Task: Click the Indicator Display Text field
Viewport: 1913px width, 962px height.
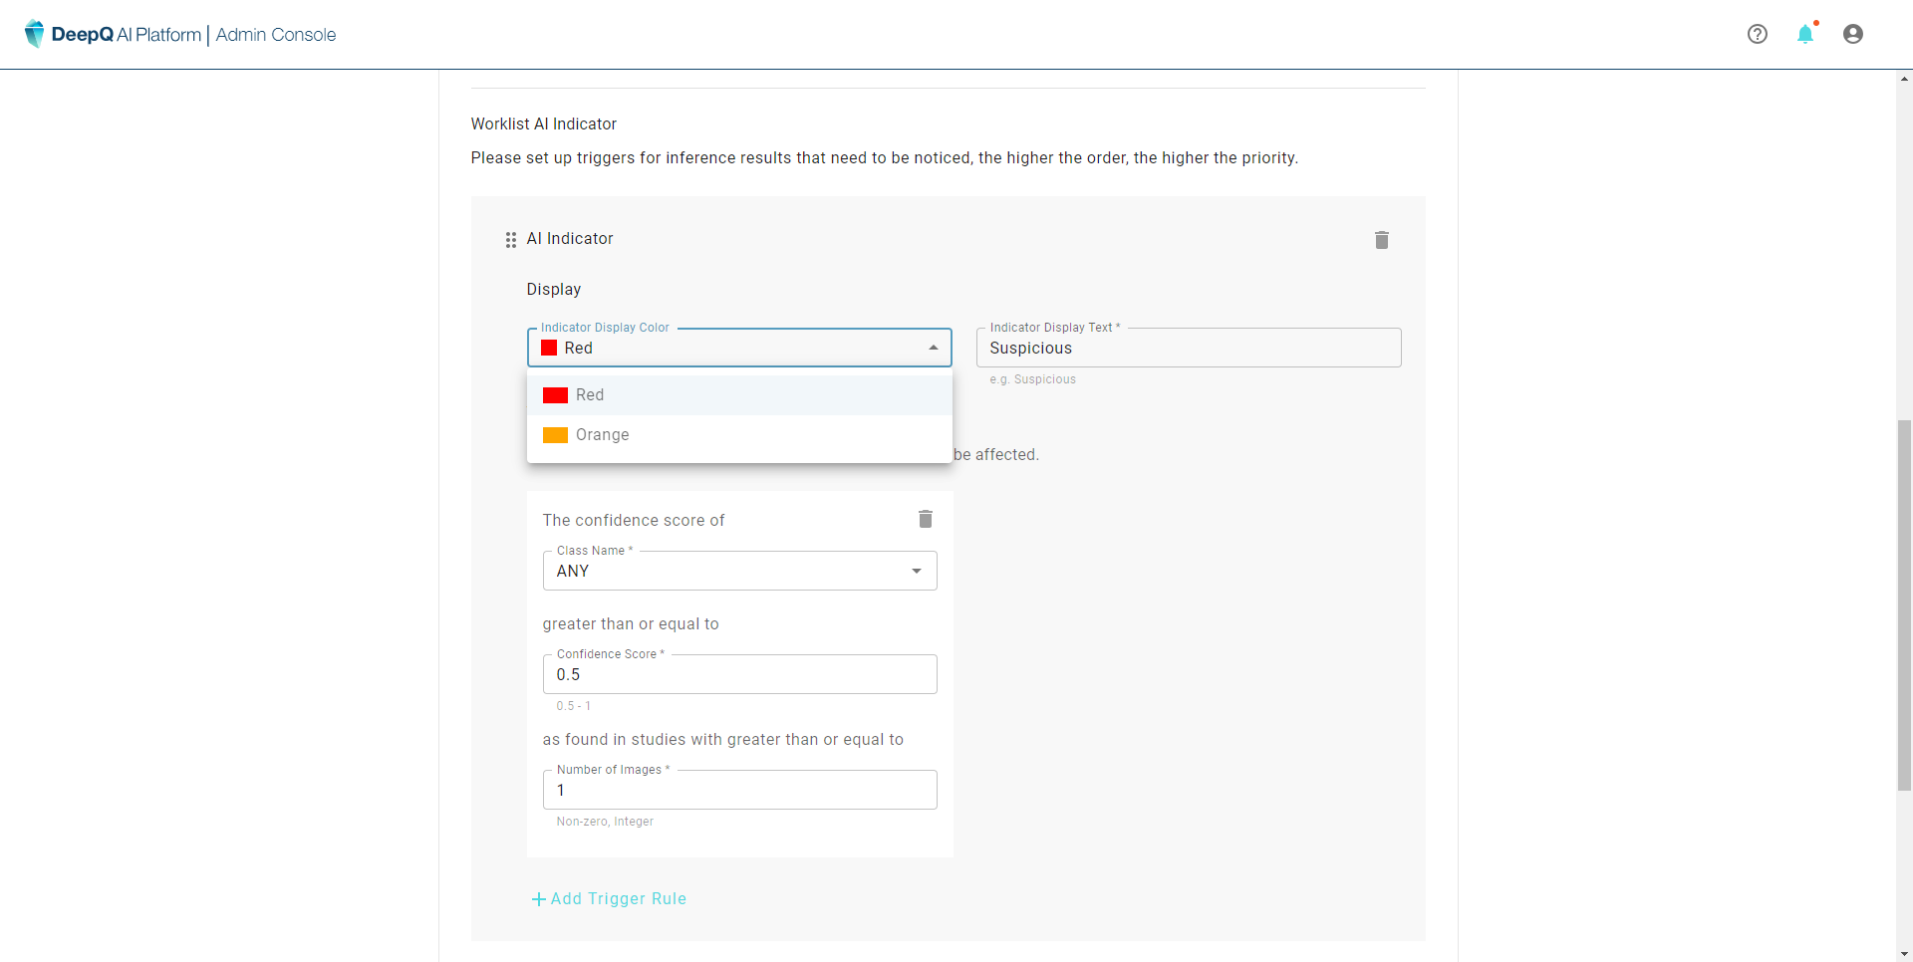Action: pyautogui.click(x=1188, y=348)
